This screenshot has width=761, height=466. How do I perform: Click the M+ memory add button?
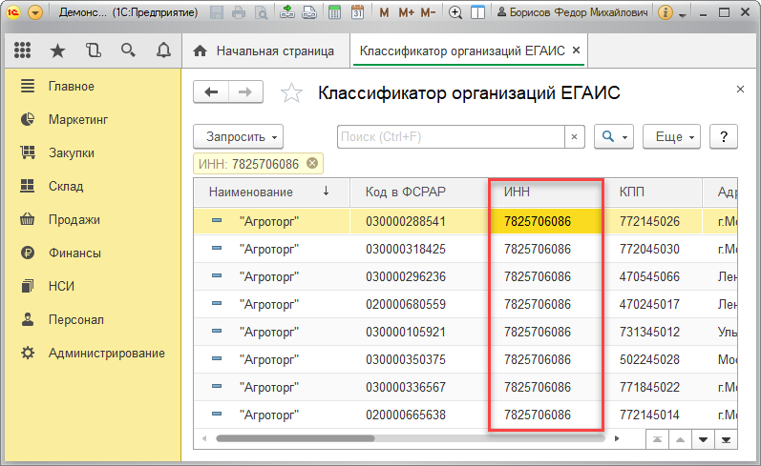tap(406, 13)
